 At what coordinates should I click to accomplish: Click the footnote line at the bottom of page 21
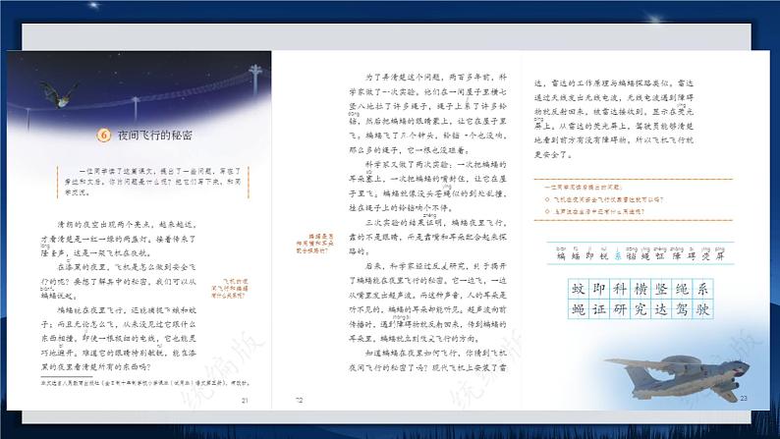click(145, 383)
